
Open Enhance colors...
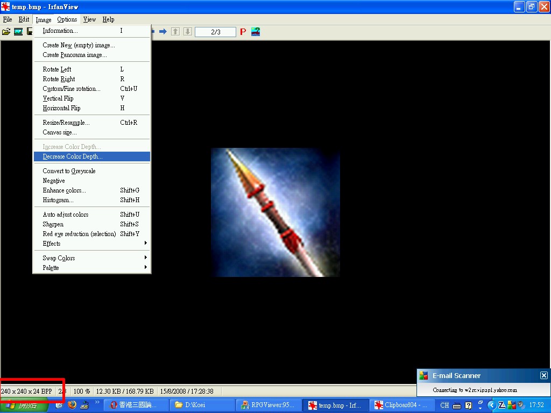[x=92, y=190]
